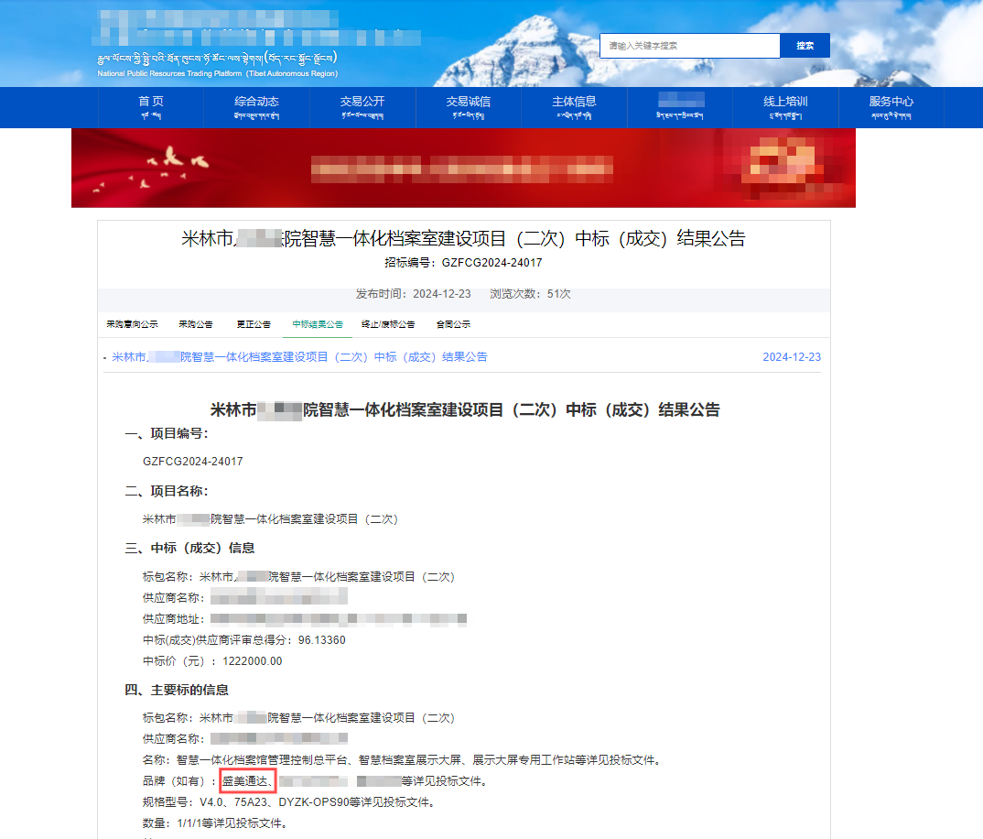This screenshot has width=983, height=839.
Task: Focus the keyword search input field
Action: [x=689, y=46]
